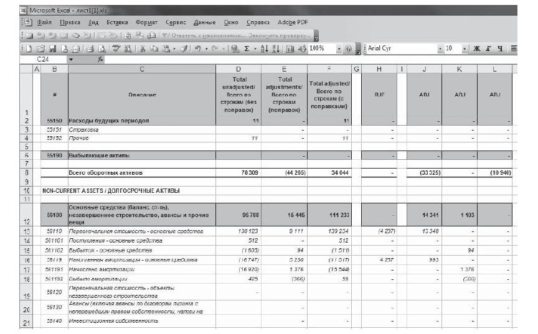Select column J header

click(x=424, y=69)
